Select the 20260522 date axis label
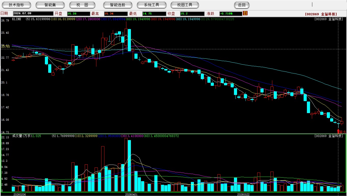Viewport: 347px width, 196px height. click(x=243, y=194)
